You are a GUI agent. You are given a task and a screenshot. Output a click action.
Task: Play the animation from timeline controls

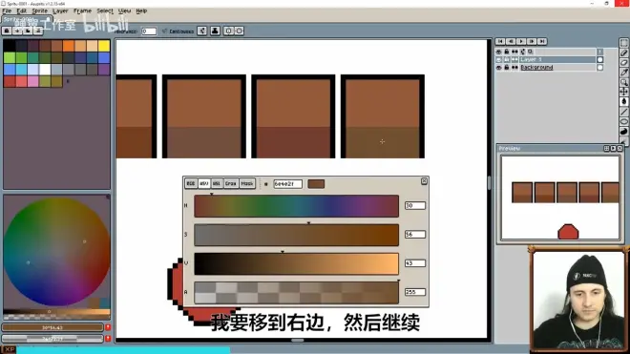point(521,41)
